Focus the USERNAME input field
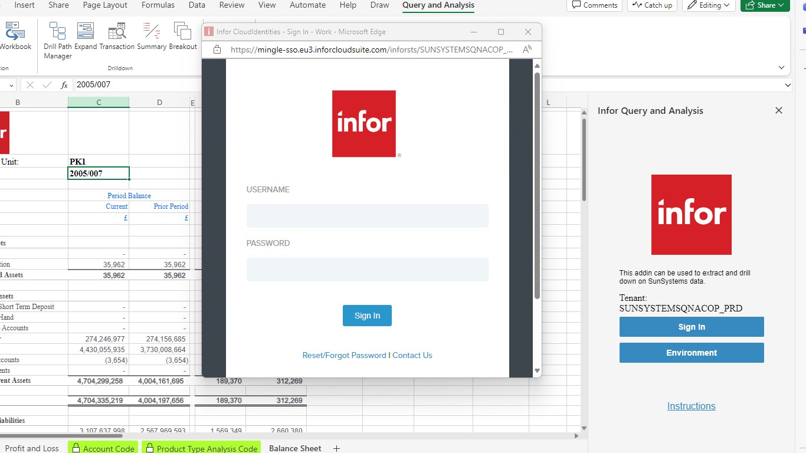Image resolution: width=806 pixels, height=453 pixels. 367,216
